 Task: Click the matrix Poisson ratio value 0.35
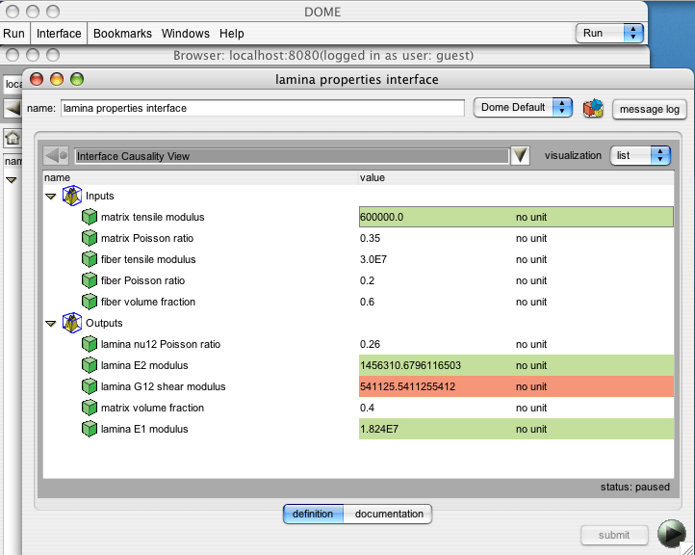click(x=370, y=238)
